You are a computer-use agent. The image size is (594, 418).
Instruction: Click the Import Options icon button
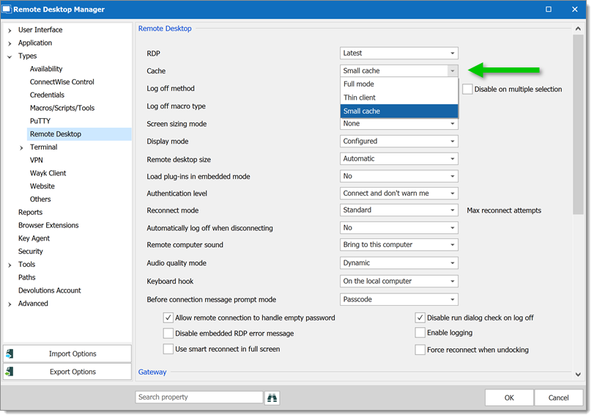pos(10,354)
